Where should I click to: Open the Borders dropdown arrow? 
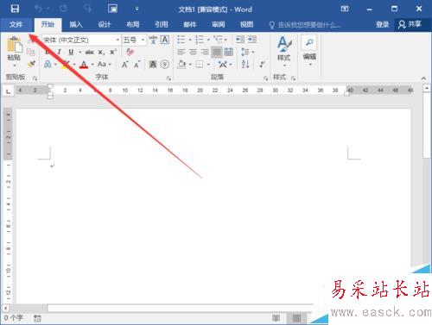click(208, 65)
